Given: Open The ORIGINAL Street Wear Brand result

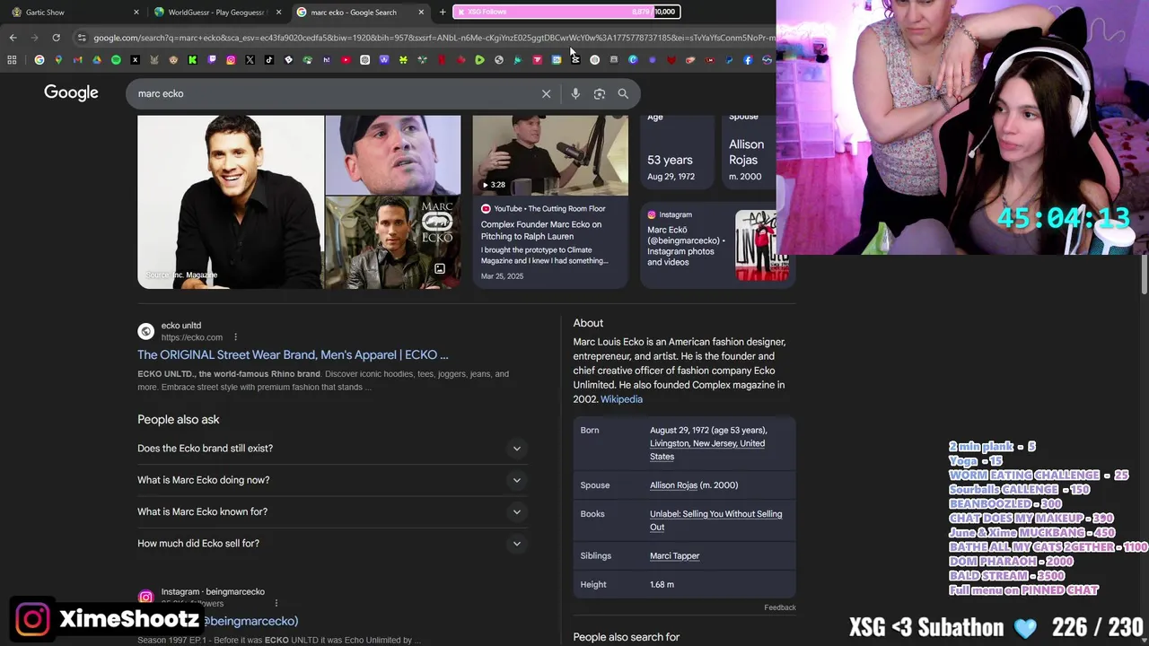Looking at the screenshot, I should pos(293,355).
